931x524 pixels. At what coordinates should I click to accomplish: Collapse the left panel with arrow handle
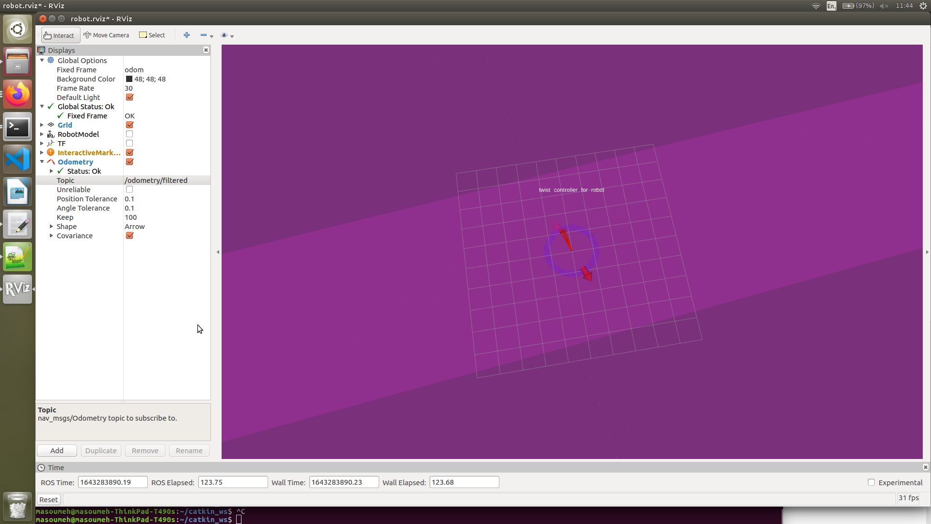point(218,252)
